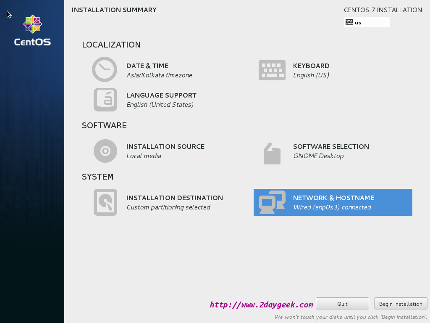Click the SOFTWARE section heading
Viewport: 430px width, 323px height.
coord(104,125)
